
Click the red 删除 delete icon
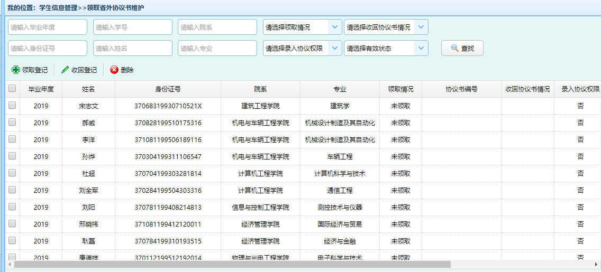tap(114, 70)
